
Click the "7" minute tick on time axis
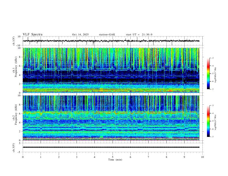149,157
